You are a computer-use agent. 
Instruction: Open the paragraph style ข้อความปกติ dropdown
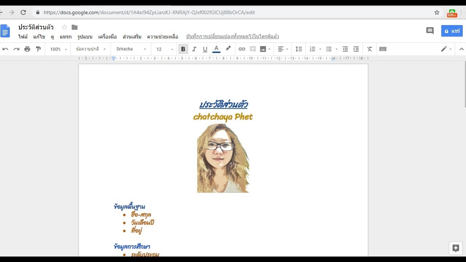point(91,49)
